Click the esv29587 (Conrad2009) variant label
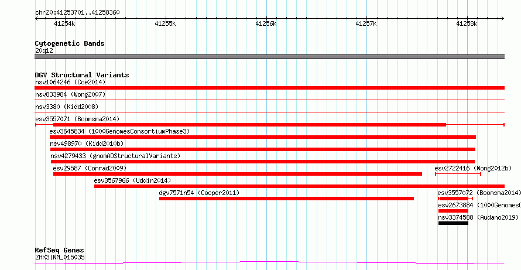Screen dimensions: 521x270 90,168
